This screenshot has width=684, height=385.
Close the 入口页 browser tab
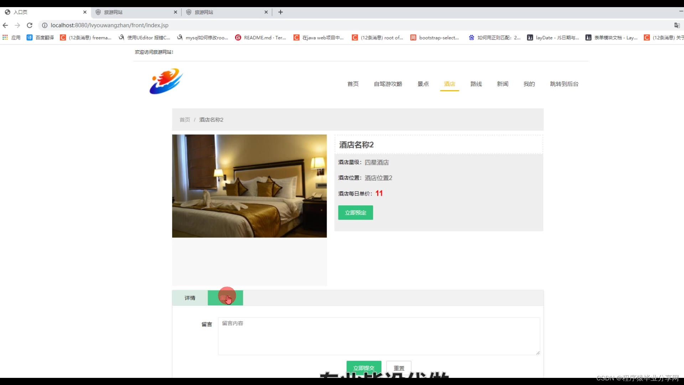pyautogui.click(x=85, y=12)
